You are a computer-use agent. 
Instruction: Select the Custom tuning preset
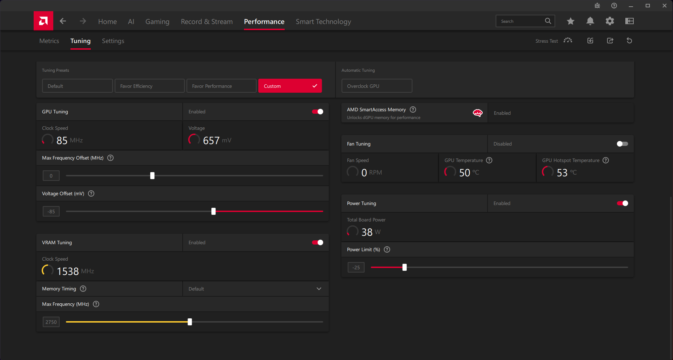tap(290, 86)
